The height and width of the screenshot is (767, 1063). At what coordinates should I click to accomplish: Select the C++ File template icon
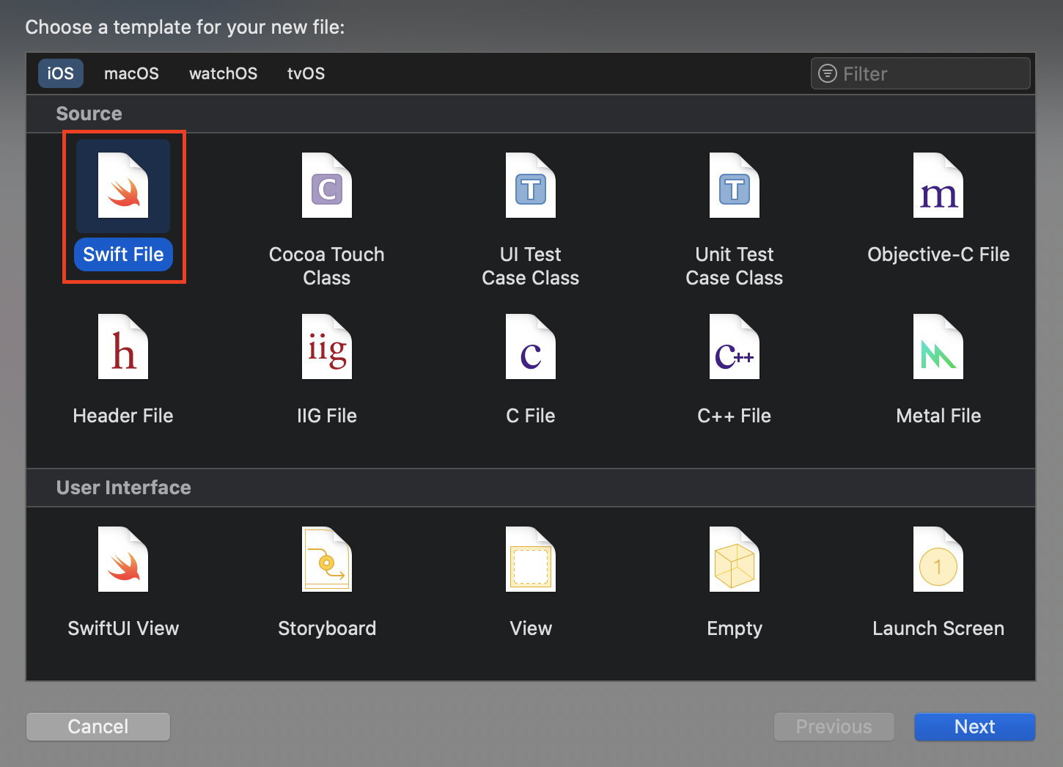[735, 347]
